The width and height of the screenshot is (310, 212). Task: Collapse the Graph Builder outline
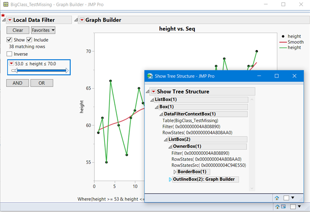(x=76, y=20)
